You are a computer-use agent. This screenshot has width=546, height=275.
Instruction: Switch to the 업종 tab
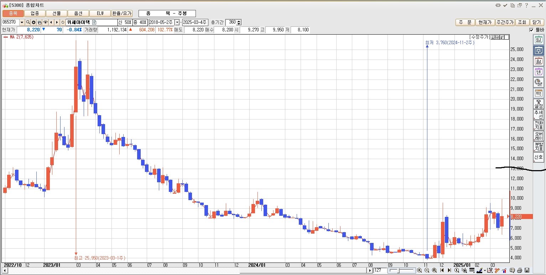click(35, 13)
